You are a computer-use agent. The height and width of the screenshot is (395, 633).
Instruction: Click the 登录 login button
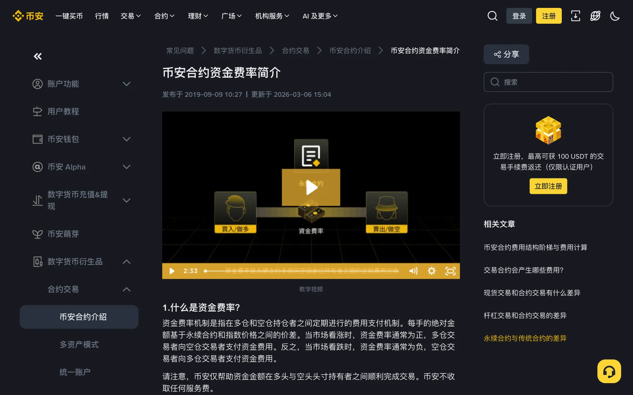519,16
